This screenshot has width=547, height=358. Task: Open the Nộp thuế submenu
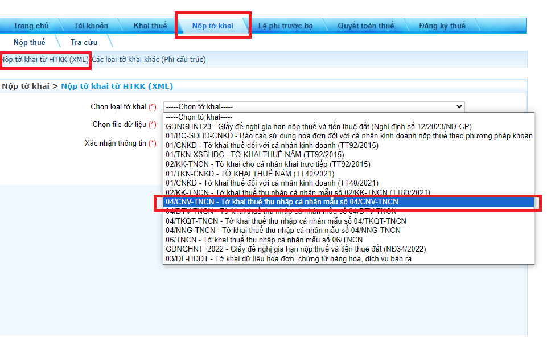tap(30, 42)
